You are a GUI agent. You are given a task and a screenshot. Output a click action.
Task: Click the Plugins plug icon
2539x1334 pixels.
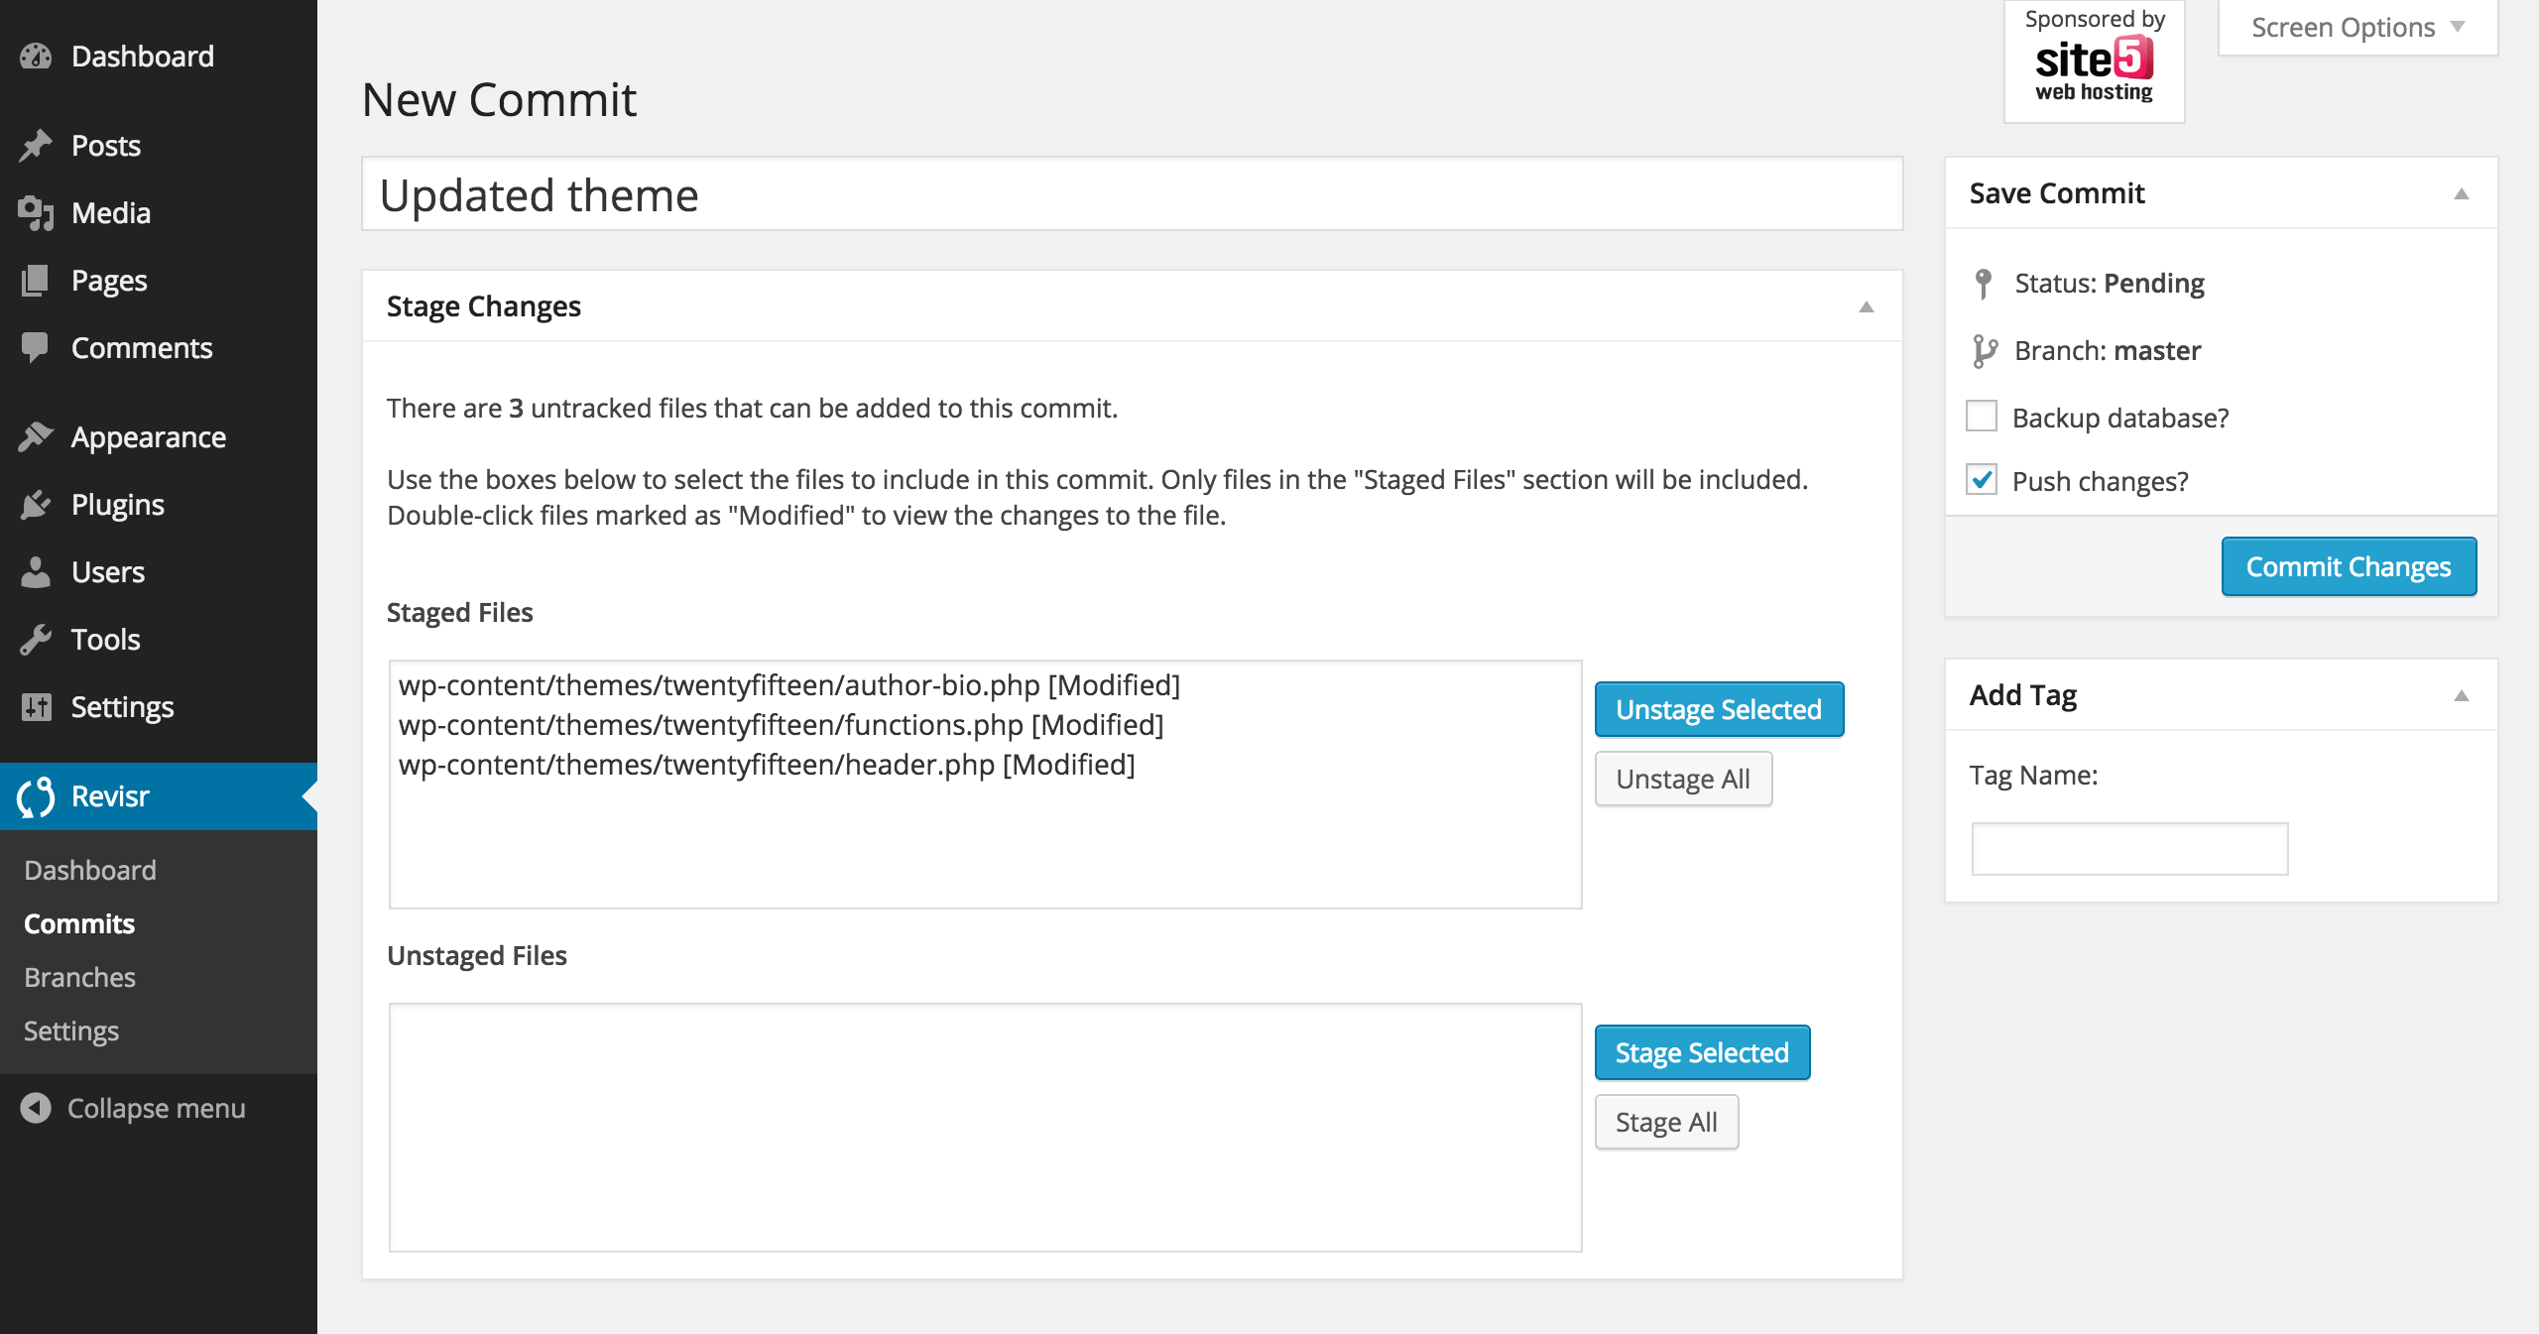(36, 505)
